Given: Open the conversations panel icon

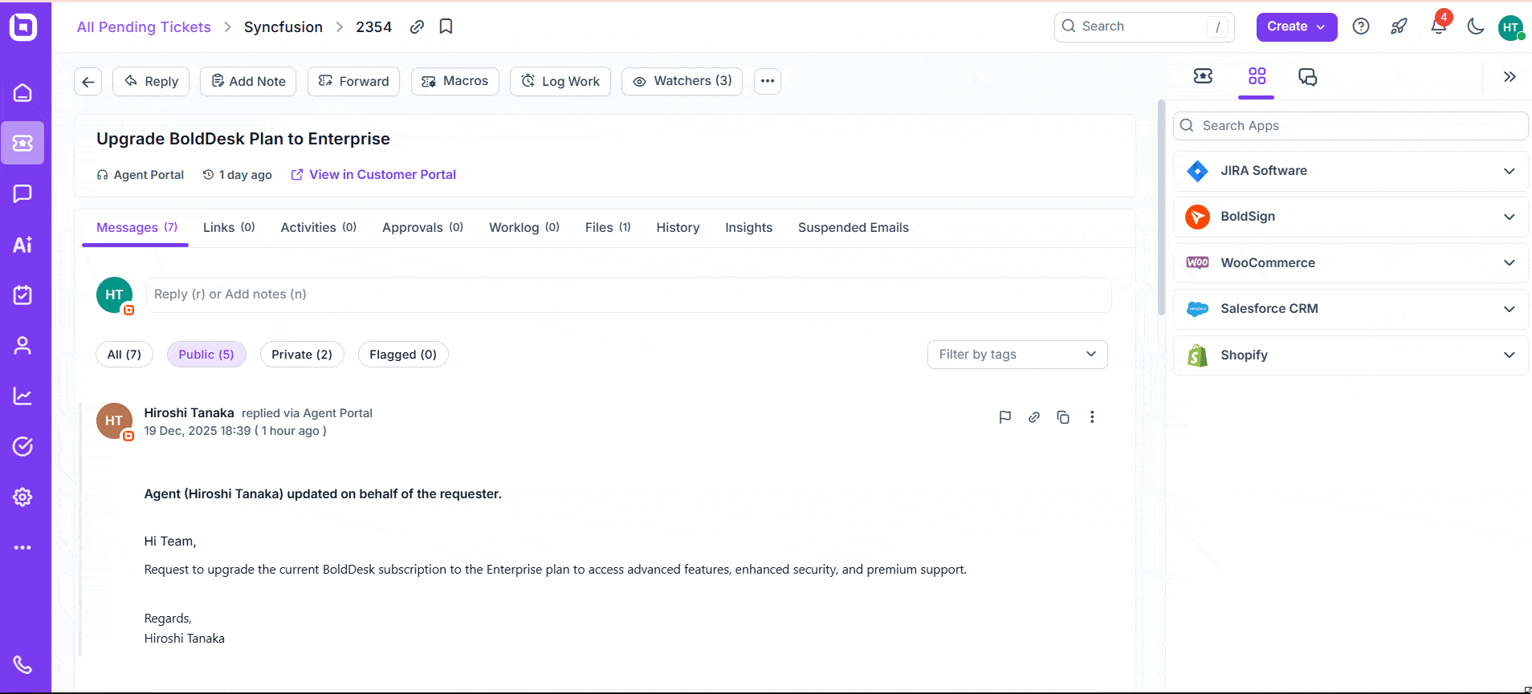Looking at the screenshot, I should pyautogui.click(x=1308, y=77).
